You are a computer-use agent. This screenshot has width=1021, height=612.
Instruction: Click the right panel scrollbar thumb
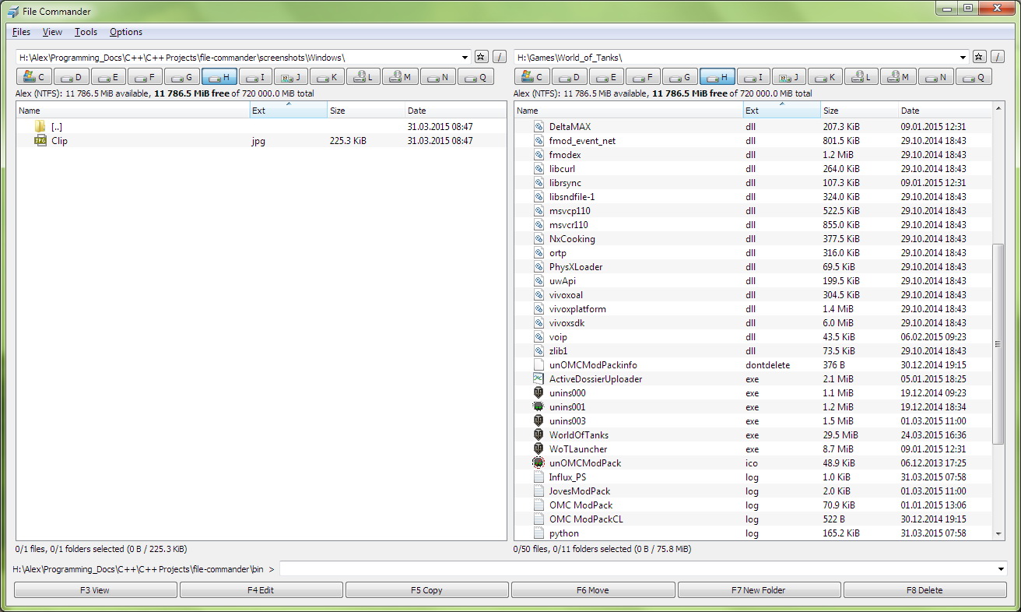coord(998,343)
